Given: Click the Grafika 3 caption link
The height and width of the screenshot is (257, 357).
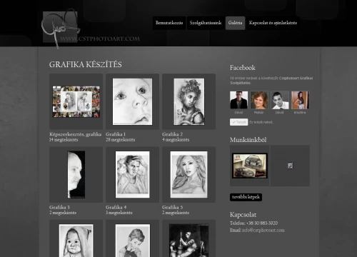Looking at the screenshot, I should coord(59,207).
